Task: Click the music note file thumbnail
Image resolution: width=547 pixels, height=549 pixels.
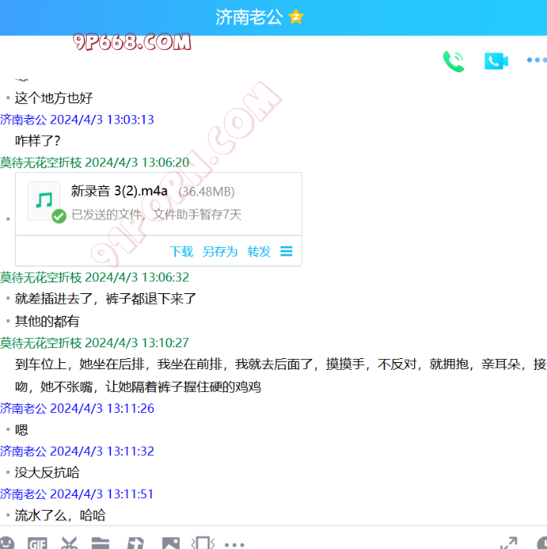Action: click(x=44, y=201)
